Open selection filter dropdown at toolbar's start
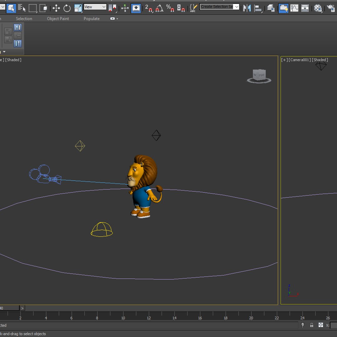Screen dimensions: 337x337 2,7
